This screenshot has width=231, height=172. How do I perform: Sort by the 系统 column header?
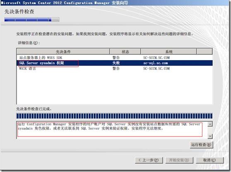[168, 52]
